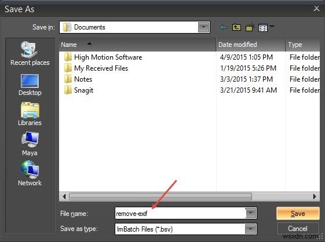The height and width of the screenshot is (242, 325).
Task: Click the 'Snagit' folder name
Action: click(83, 90)
